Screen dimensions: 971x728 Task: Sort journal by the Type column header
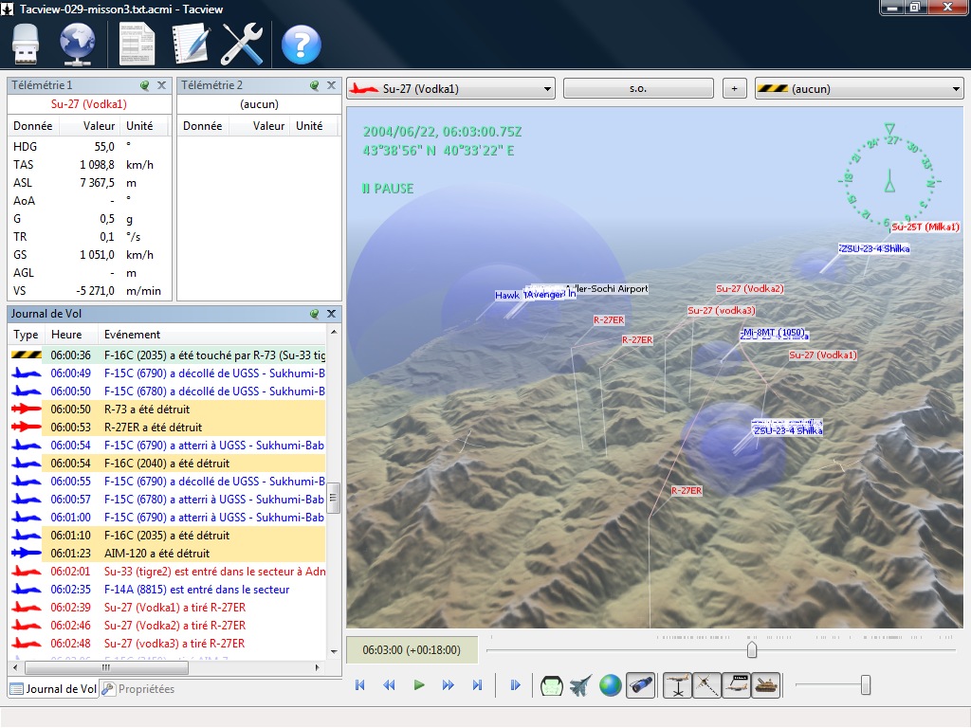coord(26,335)
